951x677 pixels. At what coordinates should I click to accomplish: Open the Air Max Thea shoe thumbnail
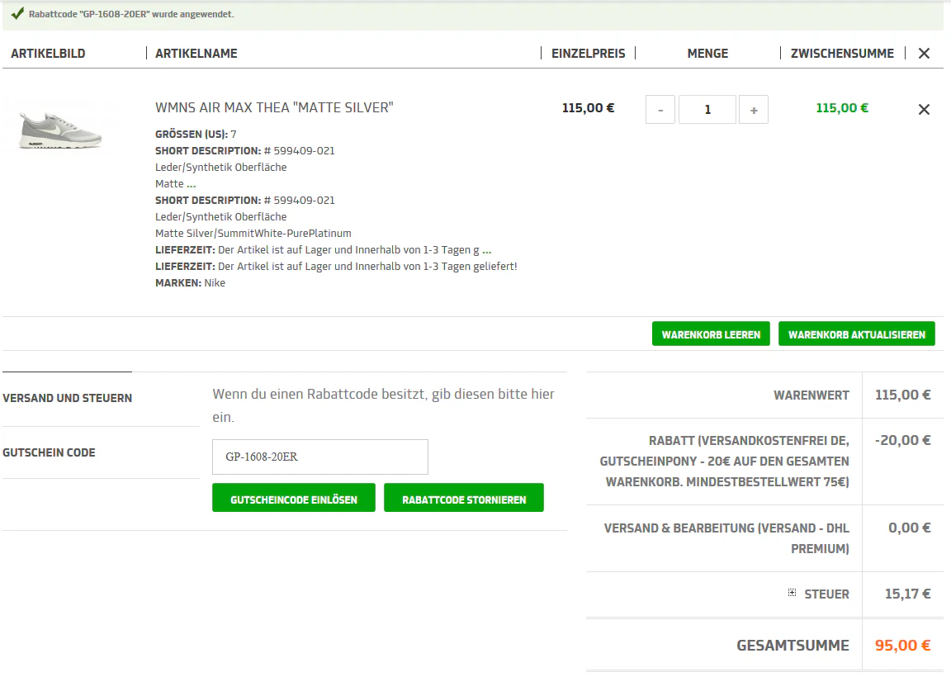tap(60, 130)
